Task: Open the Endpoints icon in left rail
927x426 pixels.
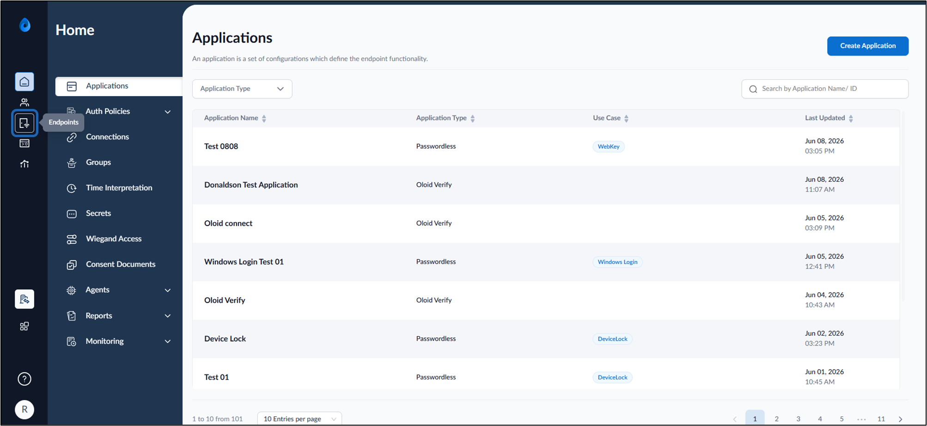Action: (24, 123)
